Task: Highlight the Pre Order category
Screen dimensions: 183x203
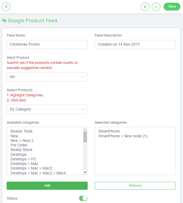Action: 19,145
